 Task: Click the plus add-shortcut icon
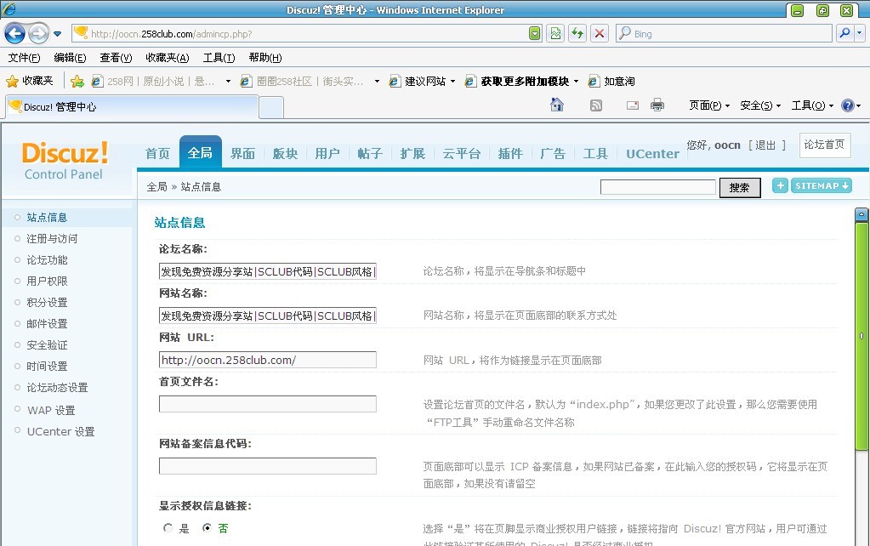pyautogui.click(x=780, y=186)
